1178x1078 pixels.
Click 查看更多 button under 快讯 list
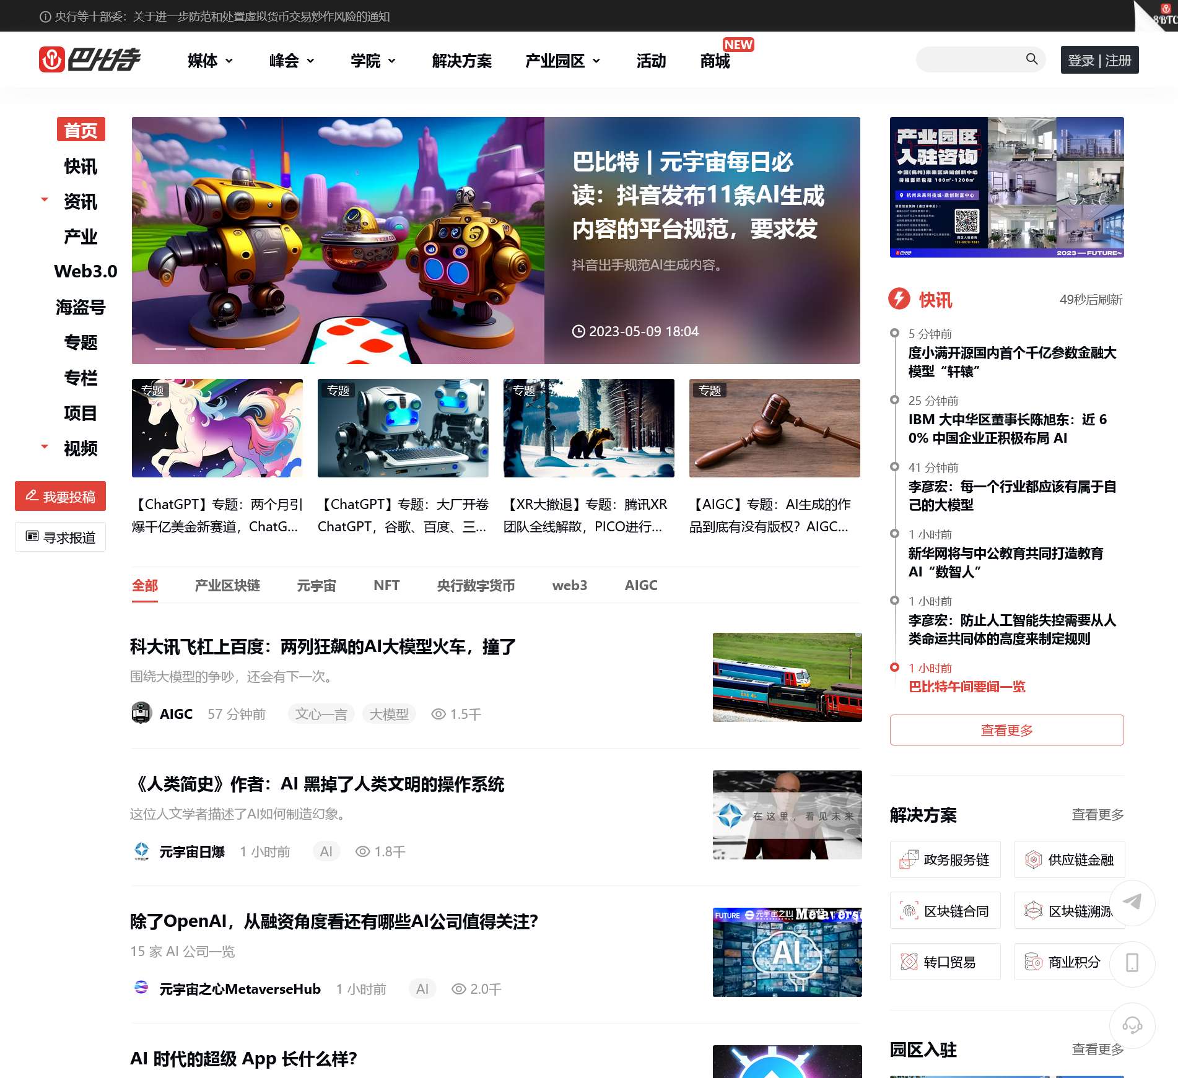tap(1006, 730)
